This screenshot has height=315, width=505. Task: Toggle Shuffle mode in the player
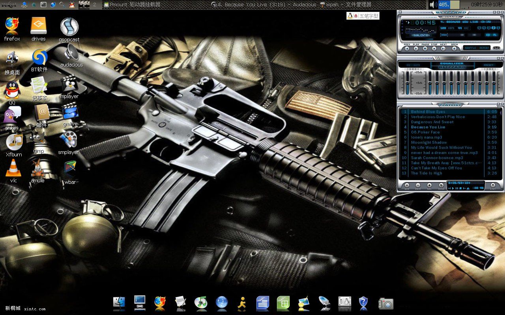pyautogui.click(x=470, y=48)
